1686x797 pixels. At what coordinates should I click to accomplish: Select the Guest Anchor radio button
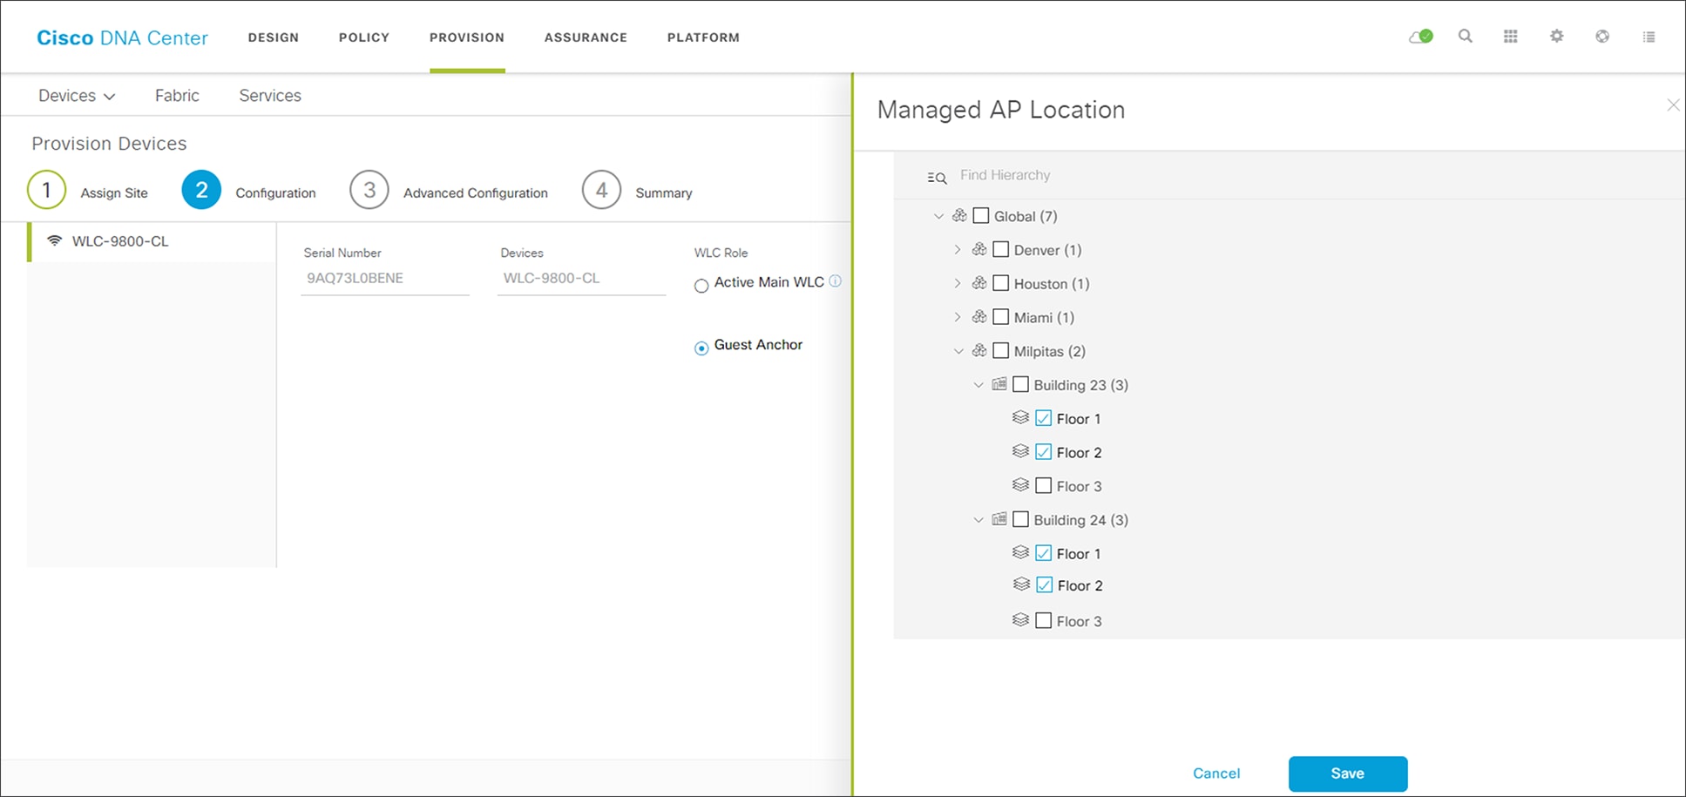tap(701, 348)
